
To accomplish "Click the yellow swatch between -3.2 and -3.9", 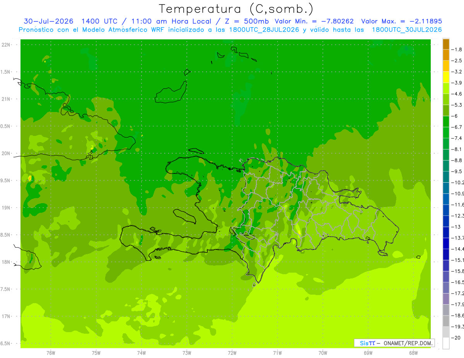I will pyautogui.click(x=446, y=77).
